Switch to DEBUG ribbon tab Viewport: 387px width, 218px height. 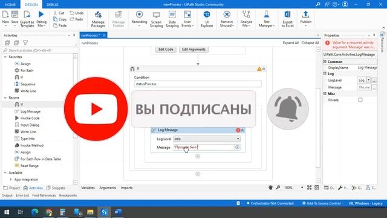(x=53, y=4)
